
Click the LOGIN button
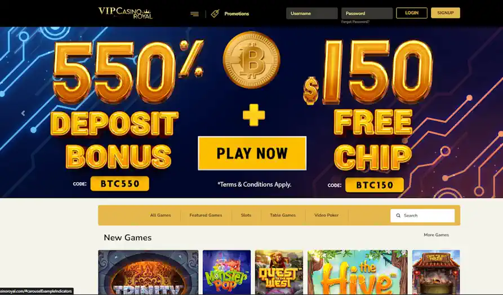(x=412, y=13)
